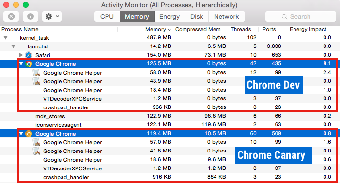Switch to the Energy tab
340x183 pixels.
170,16
